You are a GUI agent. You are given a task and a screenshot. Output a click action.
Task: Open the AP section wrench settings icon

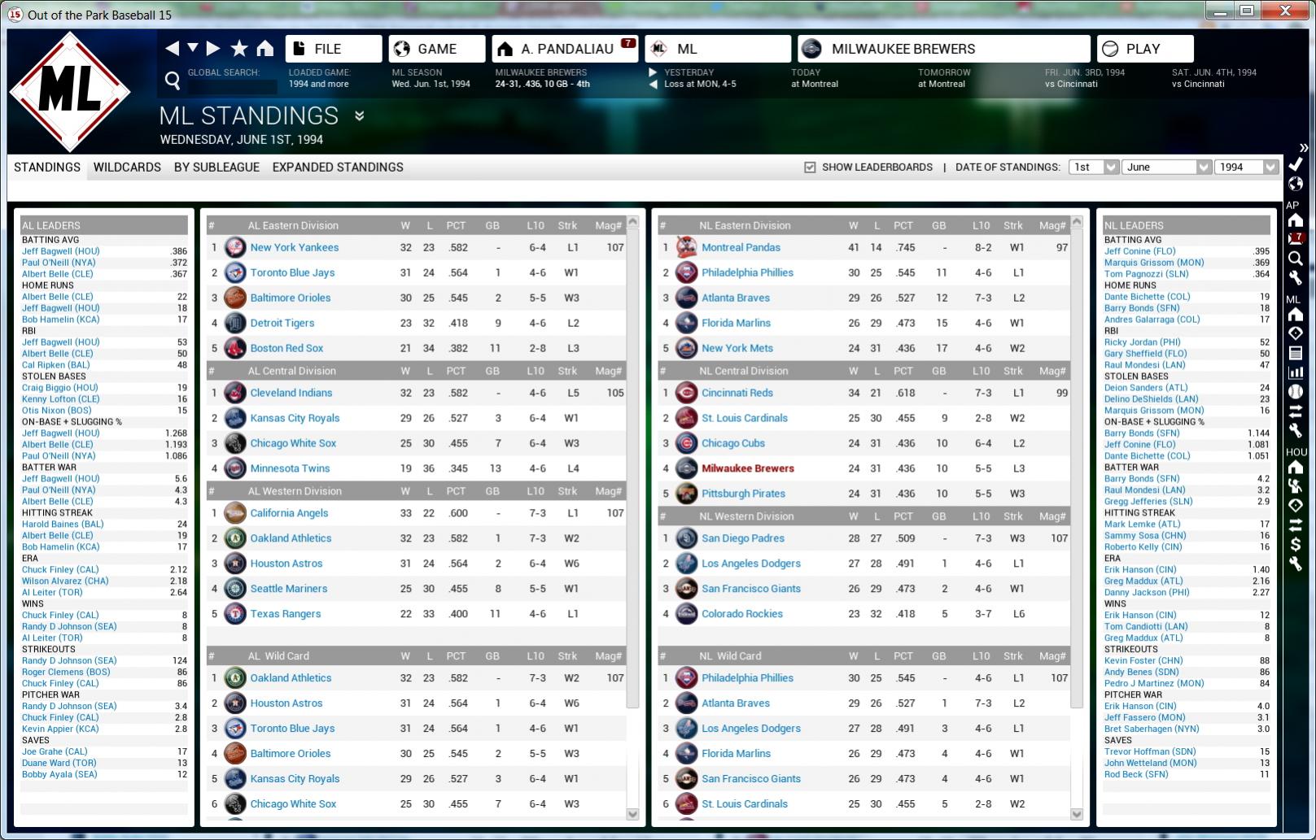(1295, 277)
